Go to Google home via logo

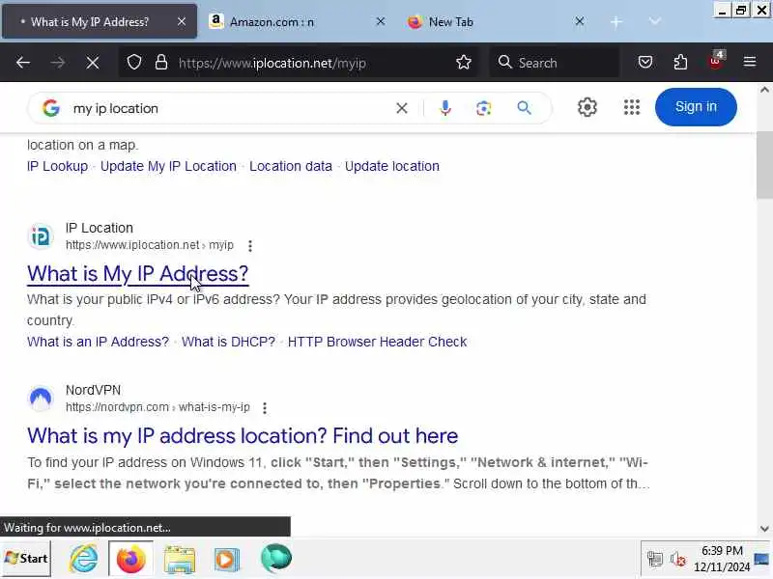(x=51, y=108)
